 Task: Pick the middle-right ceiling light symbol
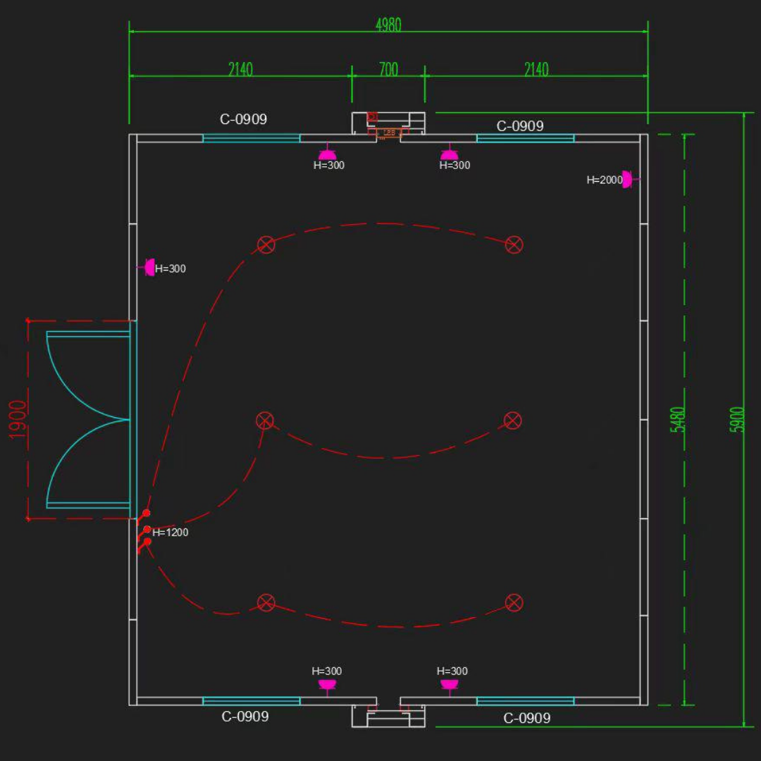click(512, 420)
